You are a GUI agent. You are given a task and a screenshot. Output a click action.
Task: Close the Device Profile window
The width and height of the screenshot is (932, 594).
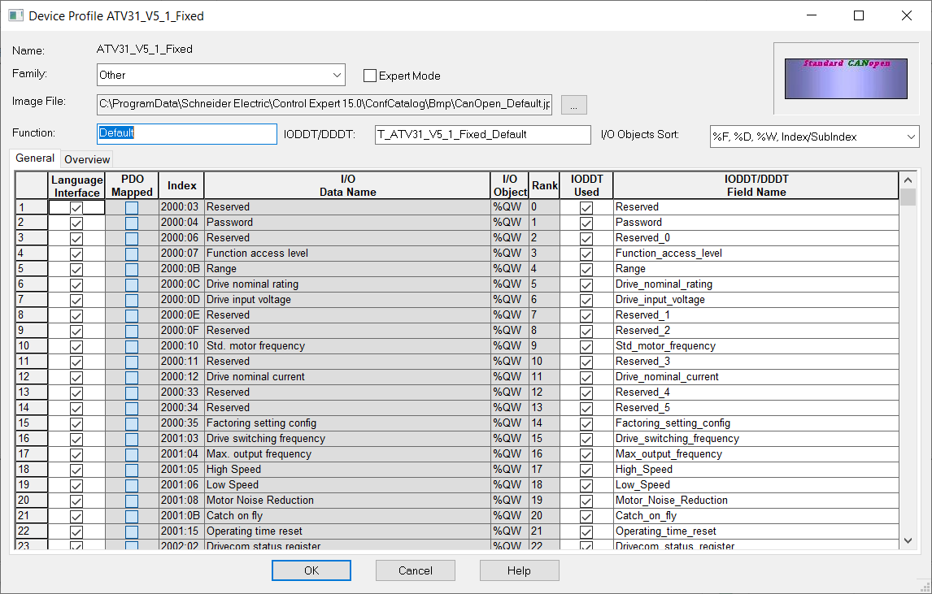click(907, 15)
